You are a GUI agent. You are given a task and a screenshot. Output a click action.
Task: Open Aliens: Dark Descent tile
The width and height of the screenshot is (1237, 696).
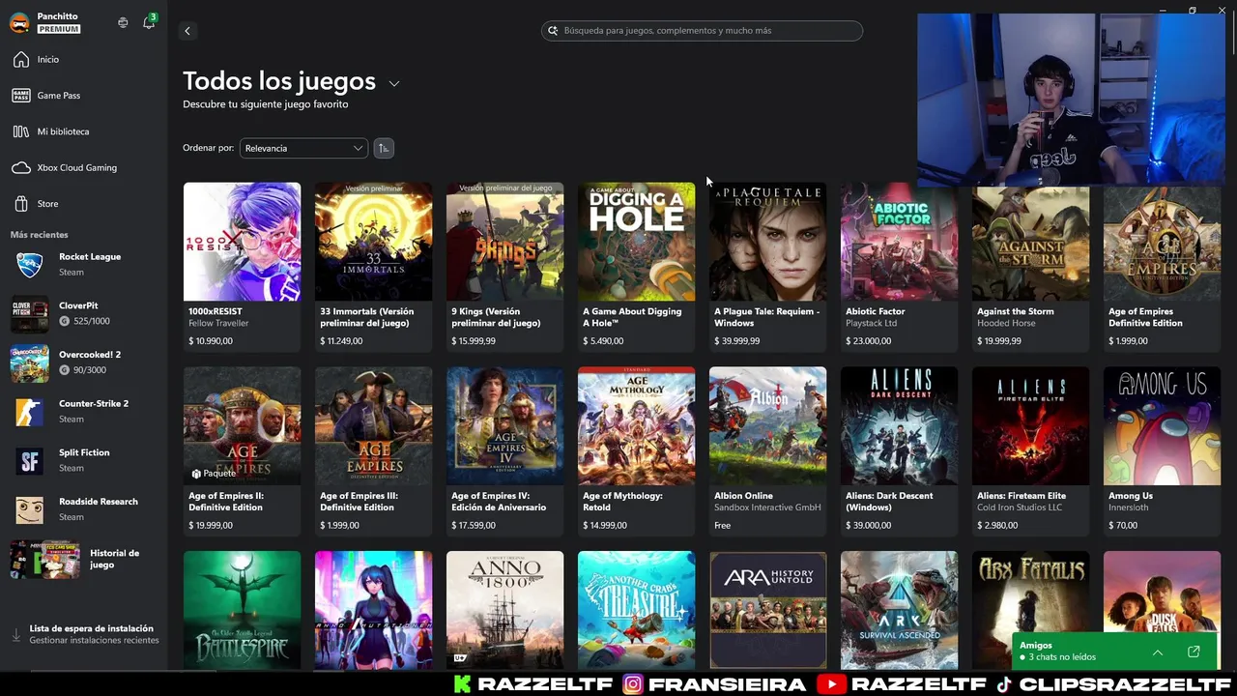(899, 450)
